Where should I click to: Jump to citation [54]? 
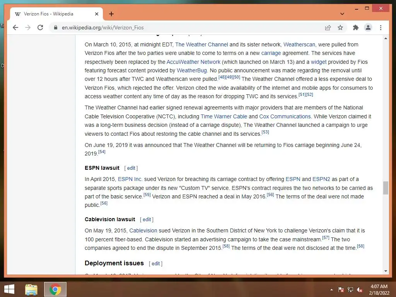pos(102,152)
